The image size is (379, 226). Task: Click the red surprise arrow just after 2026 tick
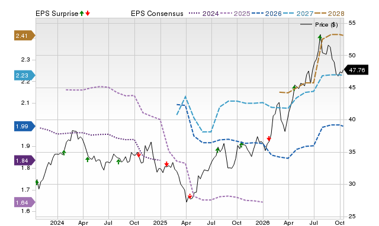pyautogui.click(x=269, y=138)
